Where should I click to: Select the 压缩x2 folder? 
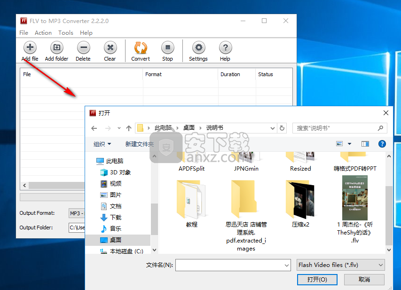point(300,204)
